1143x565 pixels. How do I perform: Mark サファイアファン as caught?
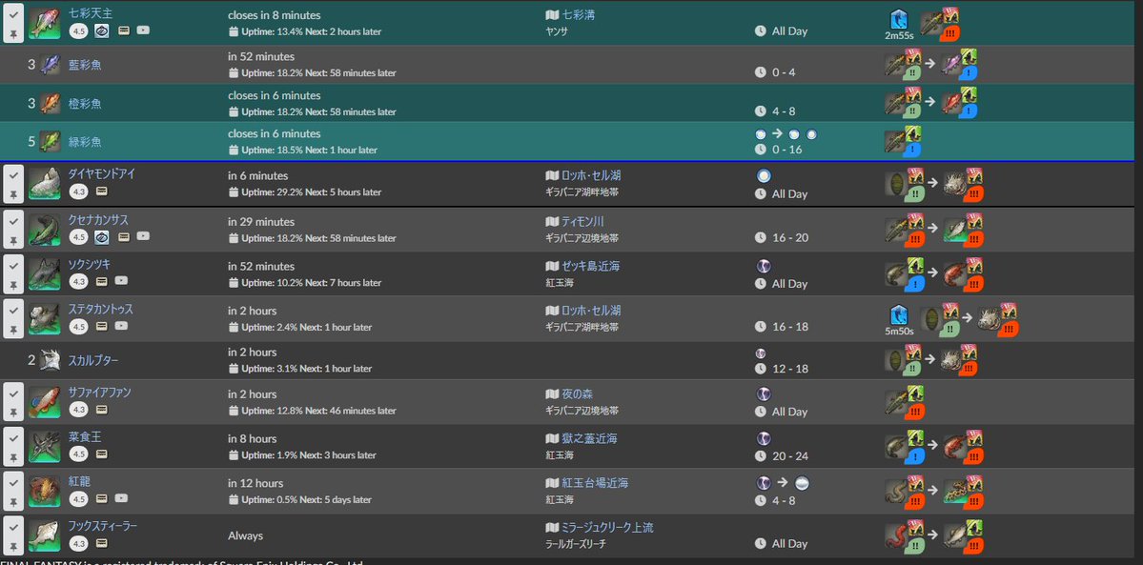tap(13, 393)
